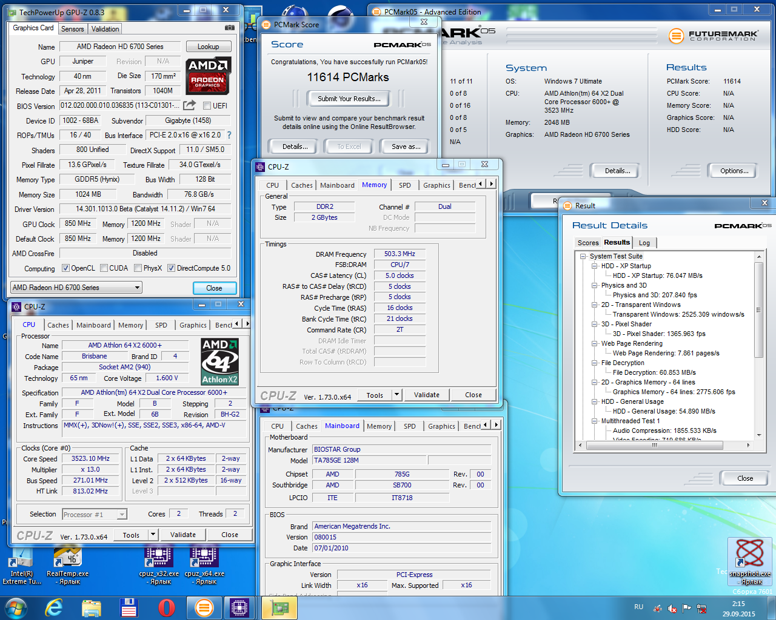Click the AMD Radeon Graphics logo in GPU-Z

point(208,76)
